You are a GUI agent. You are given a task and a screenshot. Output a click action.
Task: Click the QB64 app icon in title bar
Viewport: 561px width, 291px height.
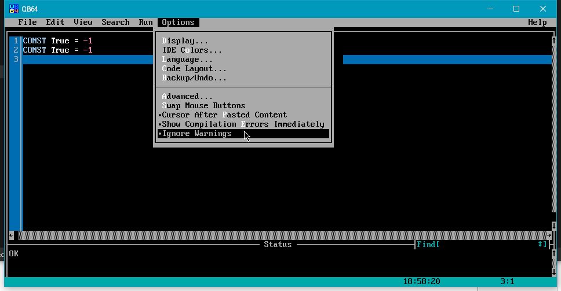[14, 9]
